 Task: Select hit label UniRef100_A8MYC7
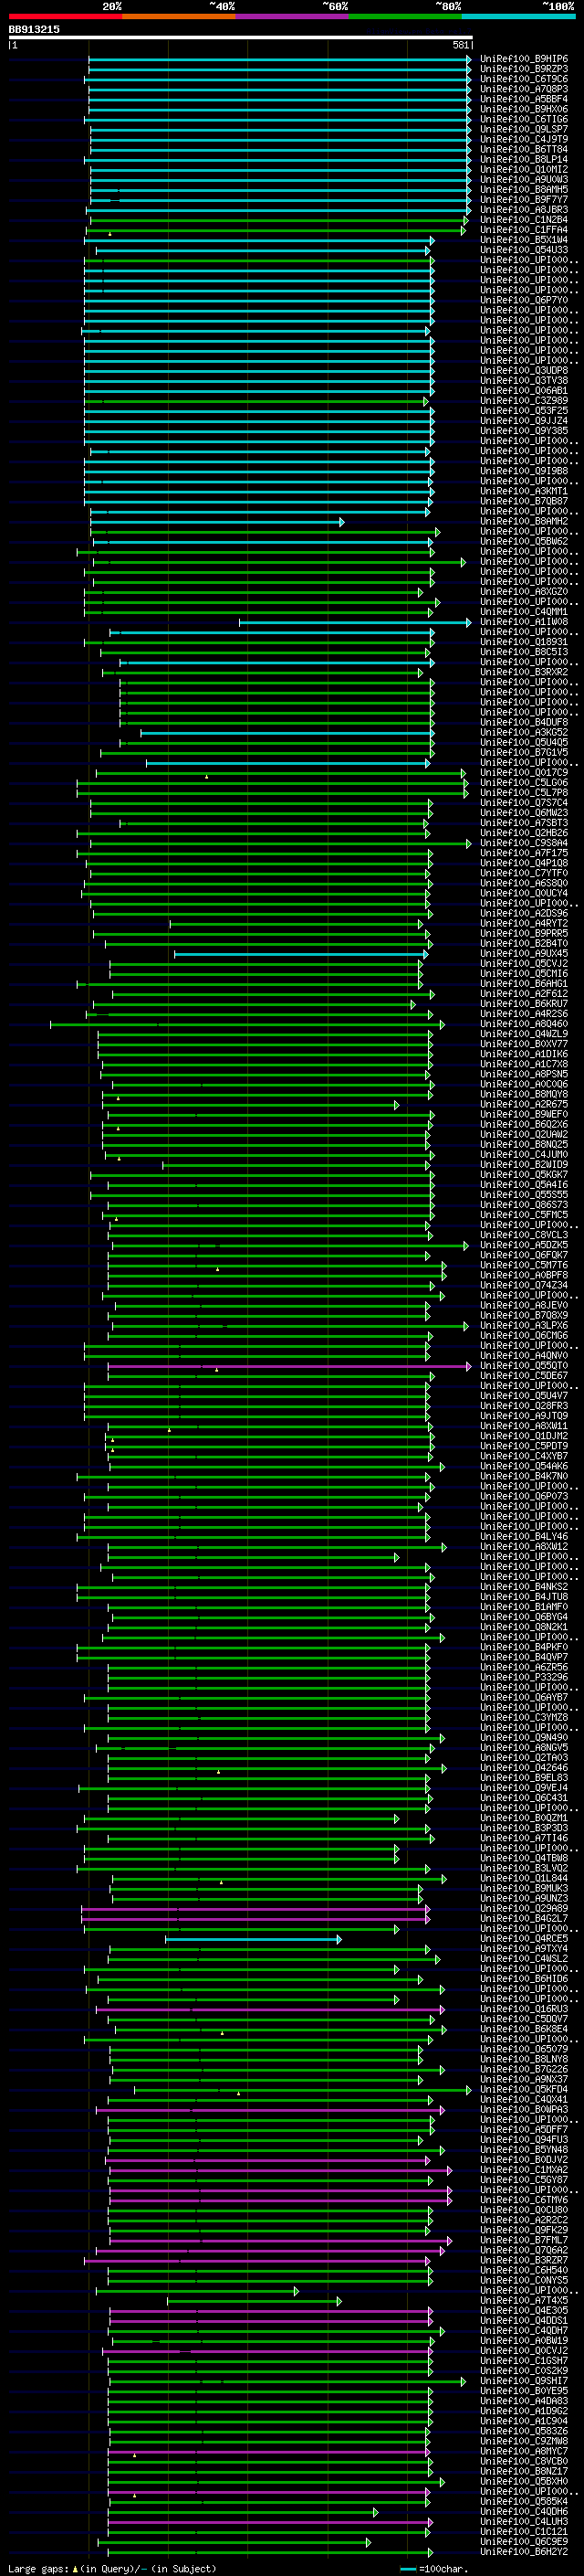point(523,2451)
